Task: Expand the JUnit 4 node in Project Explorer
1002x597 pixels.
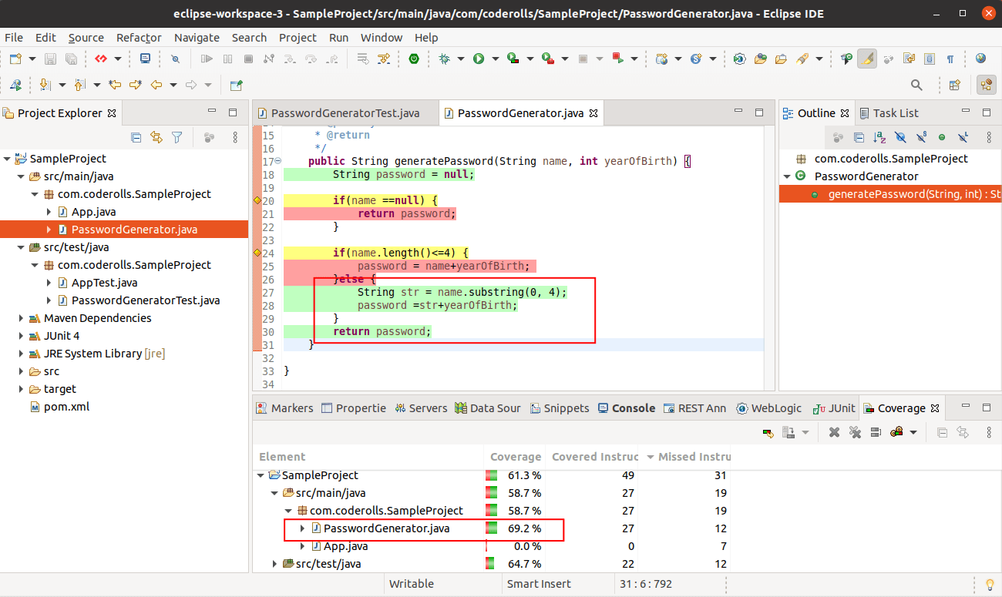Action: click(x=21, y=335)
